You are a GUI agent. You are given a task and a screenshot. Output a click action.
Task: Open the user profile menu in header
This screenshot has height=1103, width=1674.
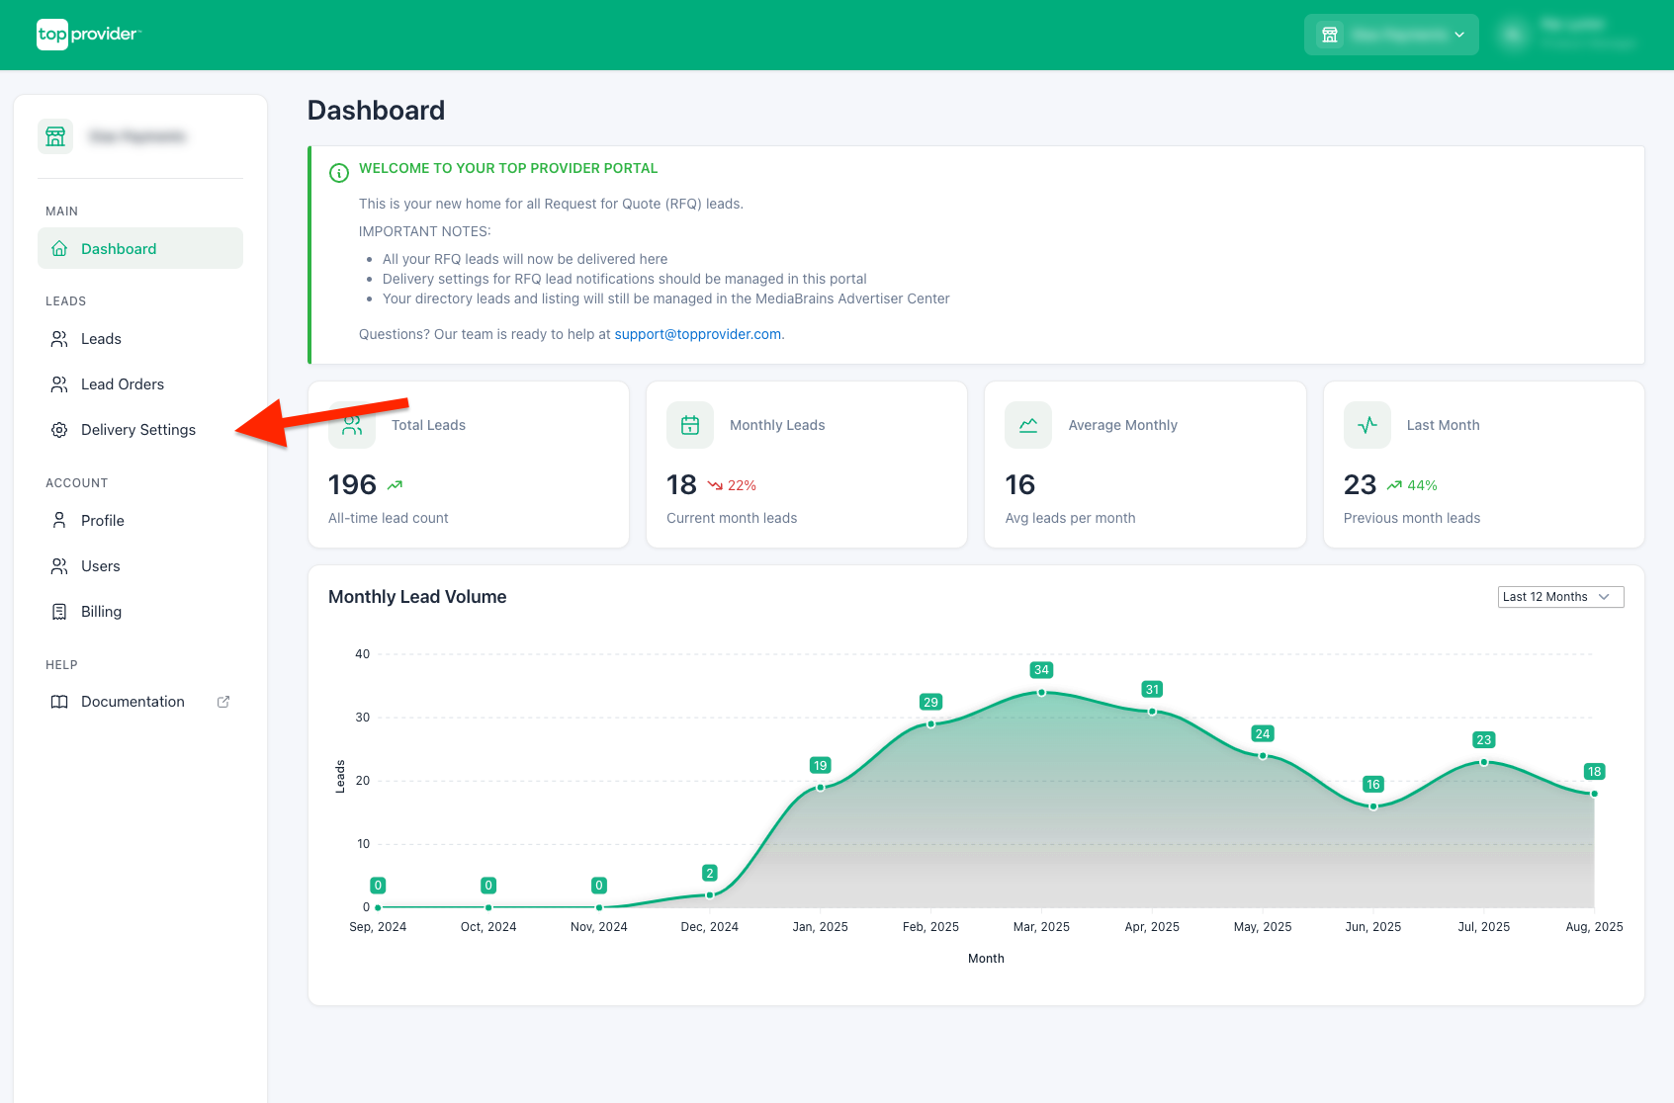click(x=1568, y=35)
